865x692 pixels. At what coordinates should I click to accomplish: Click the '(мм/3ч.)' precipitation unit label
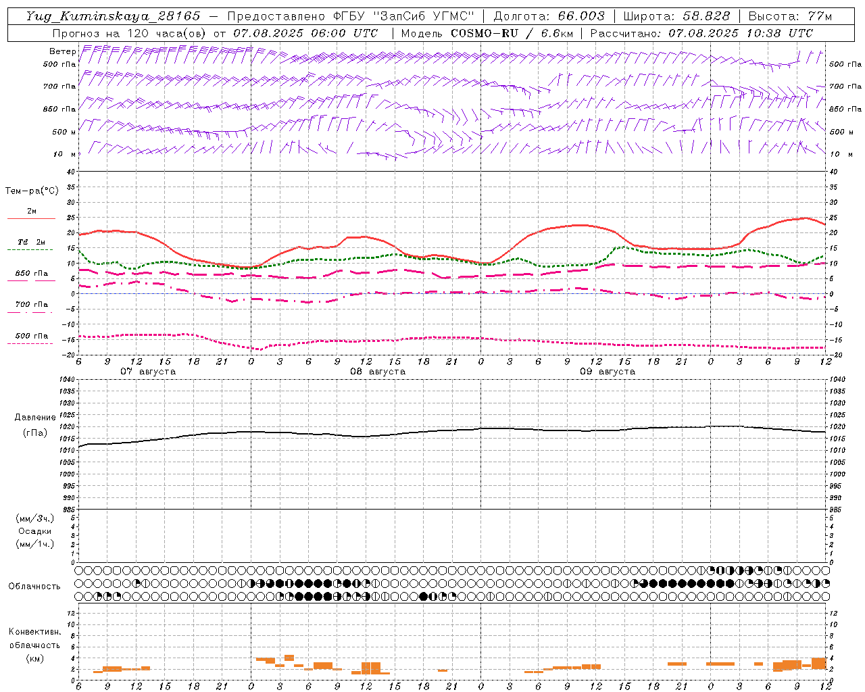point(35,518)
